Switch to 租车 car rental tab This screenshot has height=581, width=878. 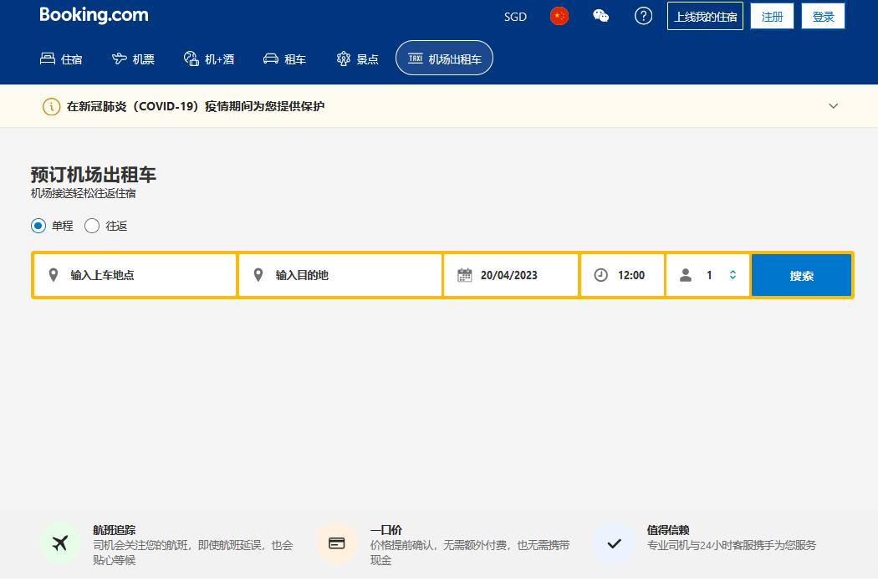(284, 59)
